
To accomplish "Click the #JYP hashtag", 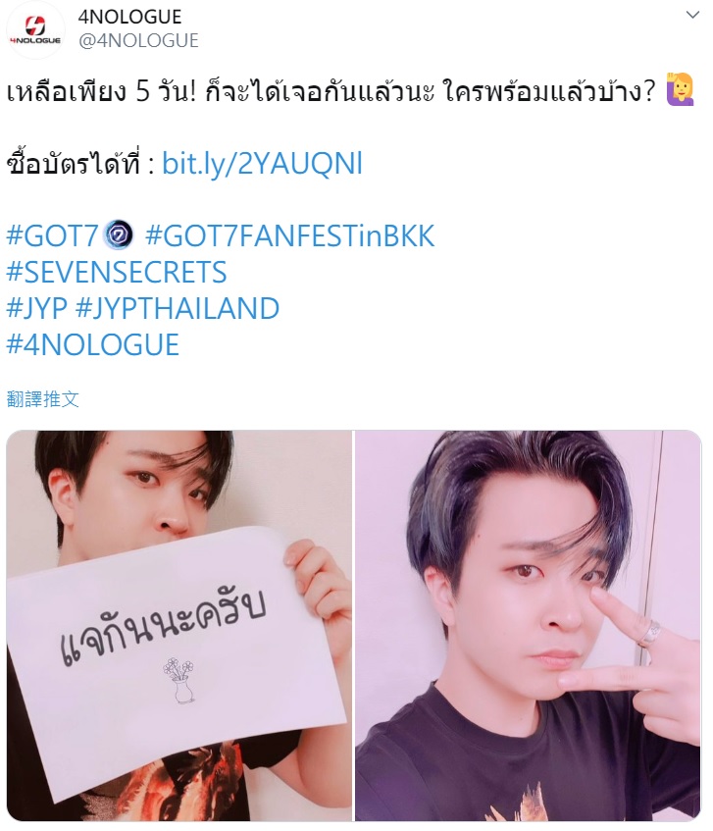I will click(x=36, y=308).
